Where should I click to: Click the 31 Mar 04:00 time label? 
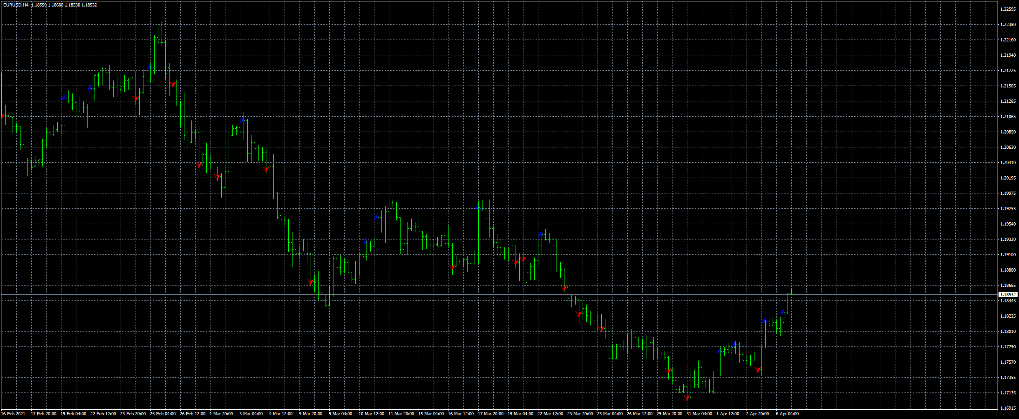pyautogui.click(x=699, y=413)
